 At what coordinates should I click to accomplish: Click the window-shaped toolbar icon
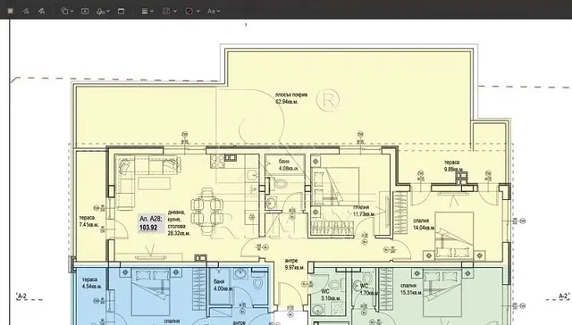click(x=121, y=11)
